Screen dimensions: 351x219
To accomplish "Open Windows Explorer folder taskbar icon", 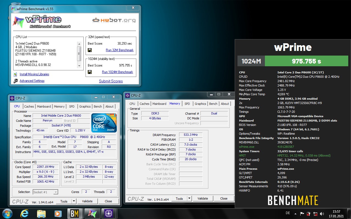I will pos(41,213).
